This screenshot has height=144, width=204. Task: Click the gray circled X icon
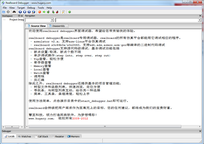click(x=8, y=12)
